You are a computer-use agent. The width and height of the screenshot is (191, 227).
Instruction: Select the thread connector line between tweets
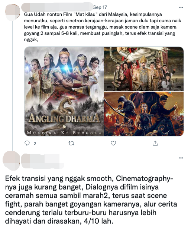click(13, 85)
